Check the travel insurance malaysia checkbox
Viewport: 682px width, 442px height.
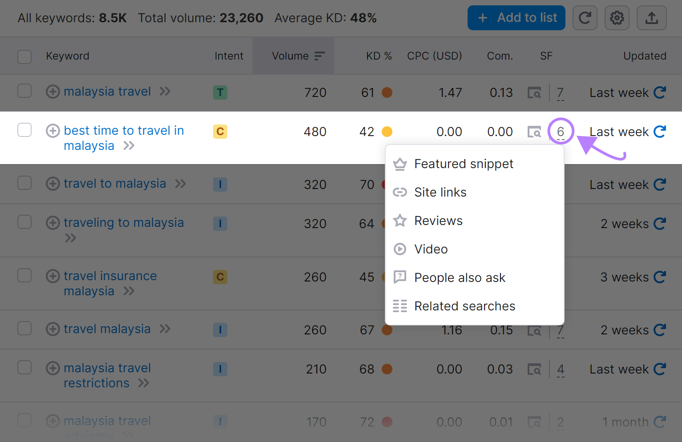click(24, 276)
